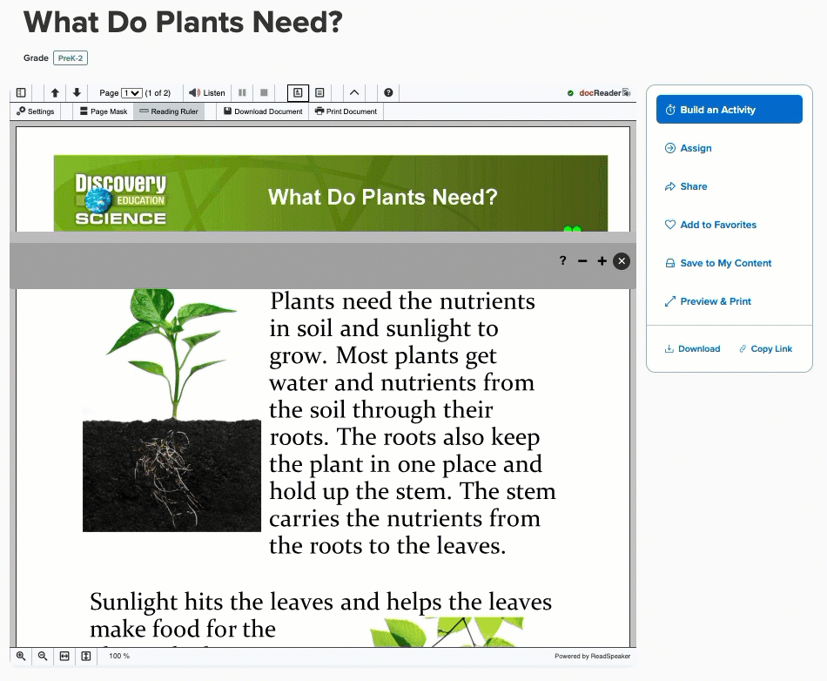Click Print Document in toolbar
Viewport: 827px width, 681px height.
point(346,111)
